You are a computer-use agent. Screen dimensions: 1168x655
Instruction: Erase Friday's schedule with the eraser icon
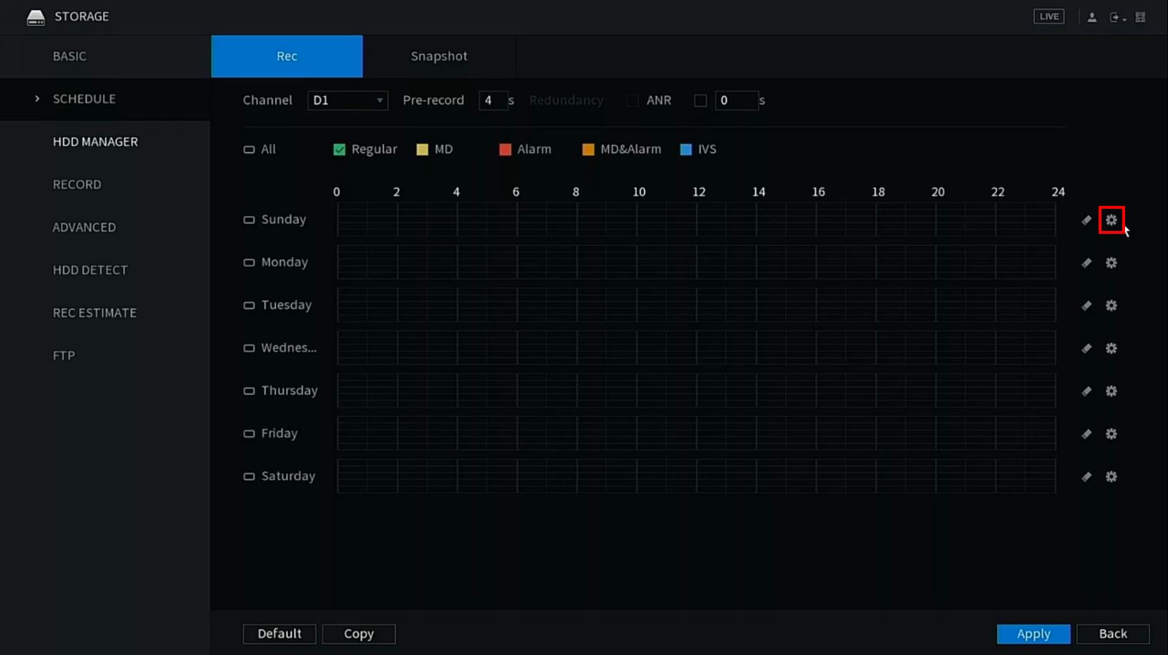point(1087,434)
